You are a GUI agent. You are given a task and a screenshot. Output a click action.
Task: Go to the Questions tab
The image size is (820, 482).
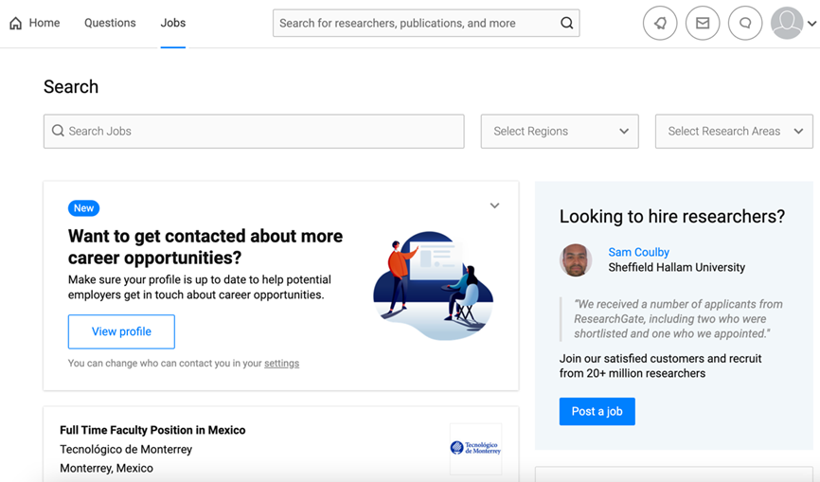point(110,24)
